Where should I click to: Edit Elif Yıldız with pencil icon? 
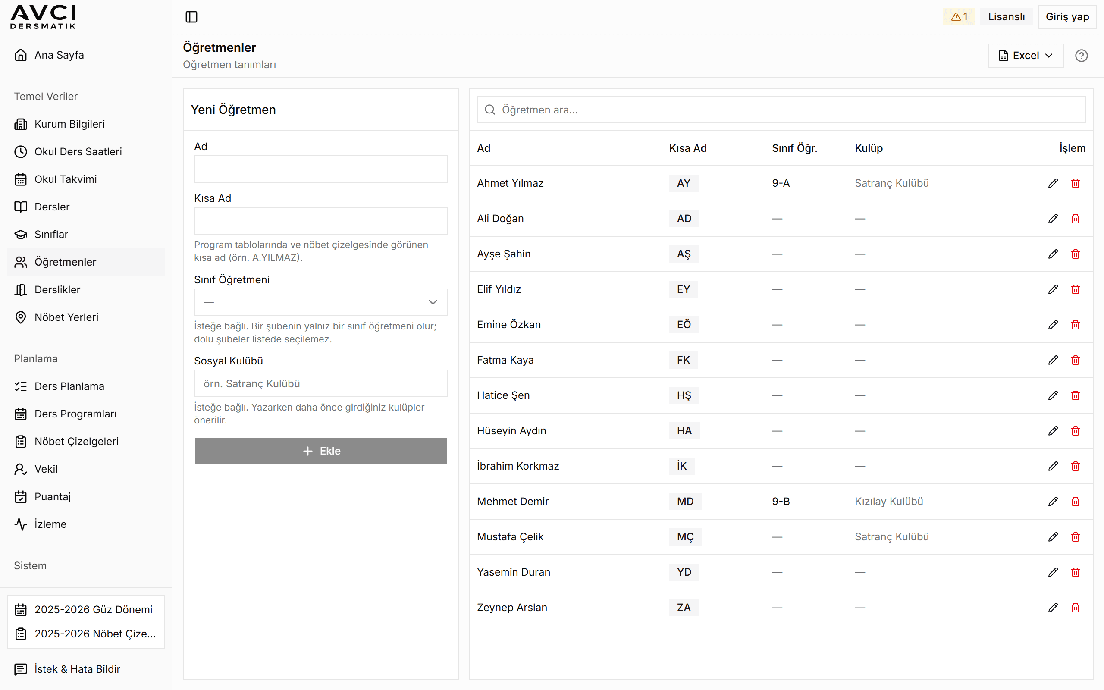click(1053, 289)
